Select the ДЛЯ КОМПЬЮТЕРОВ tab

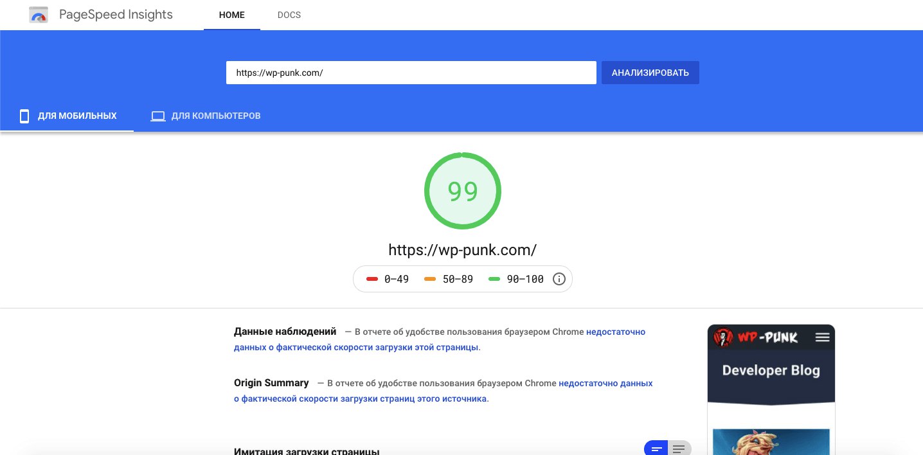(206, 116)
